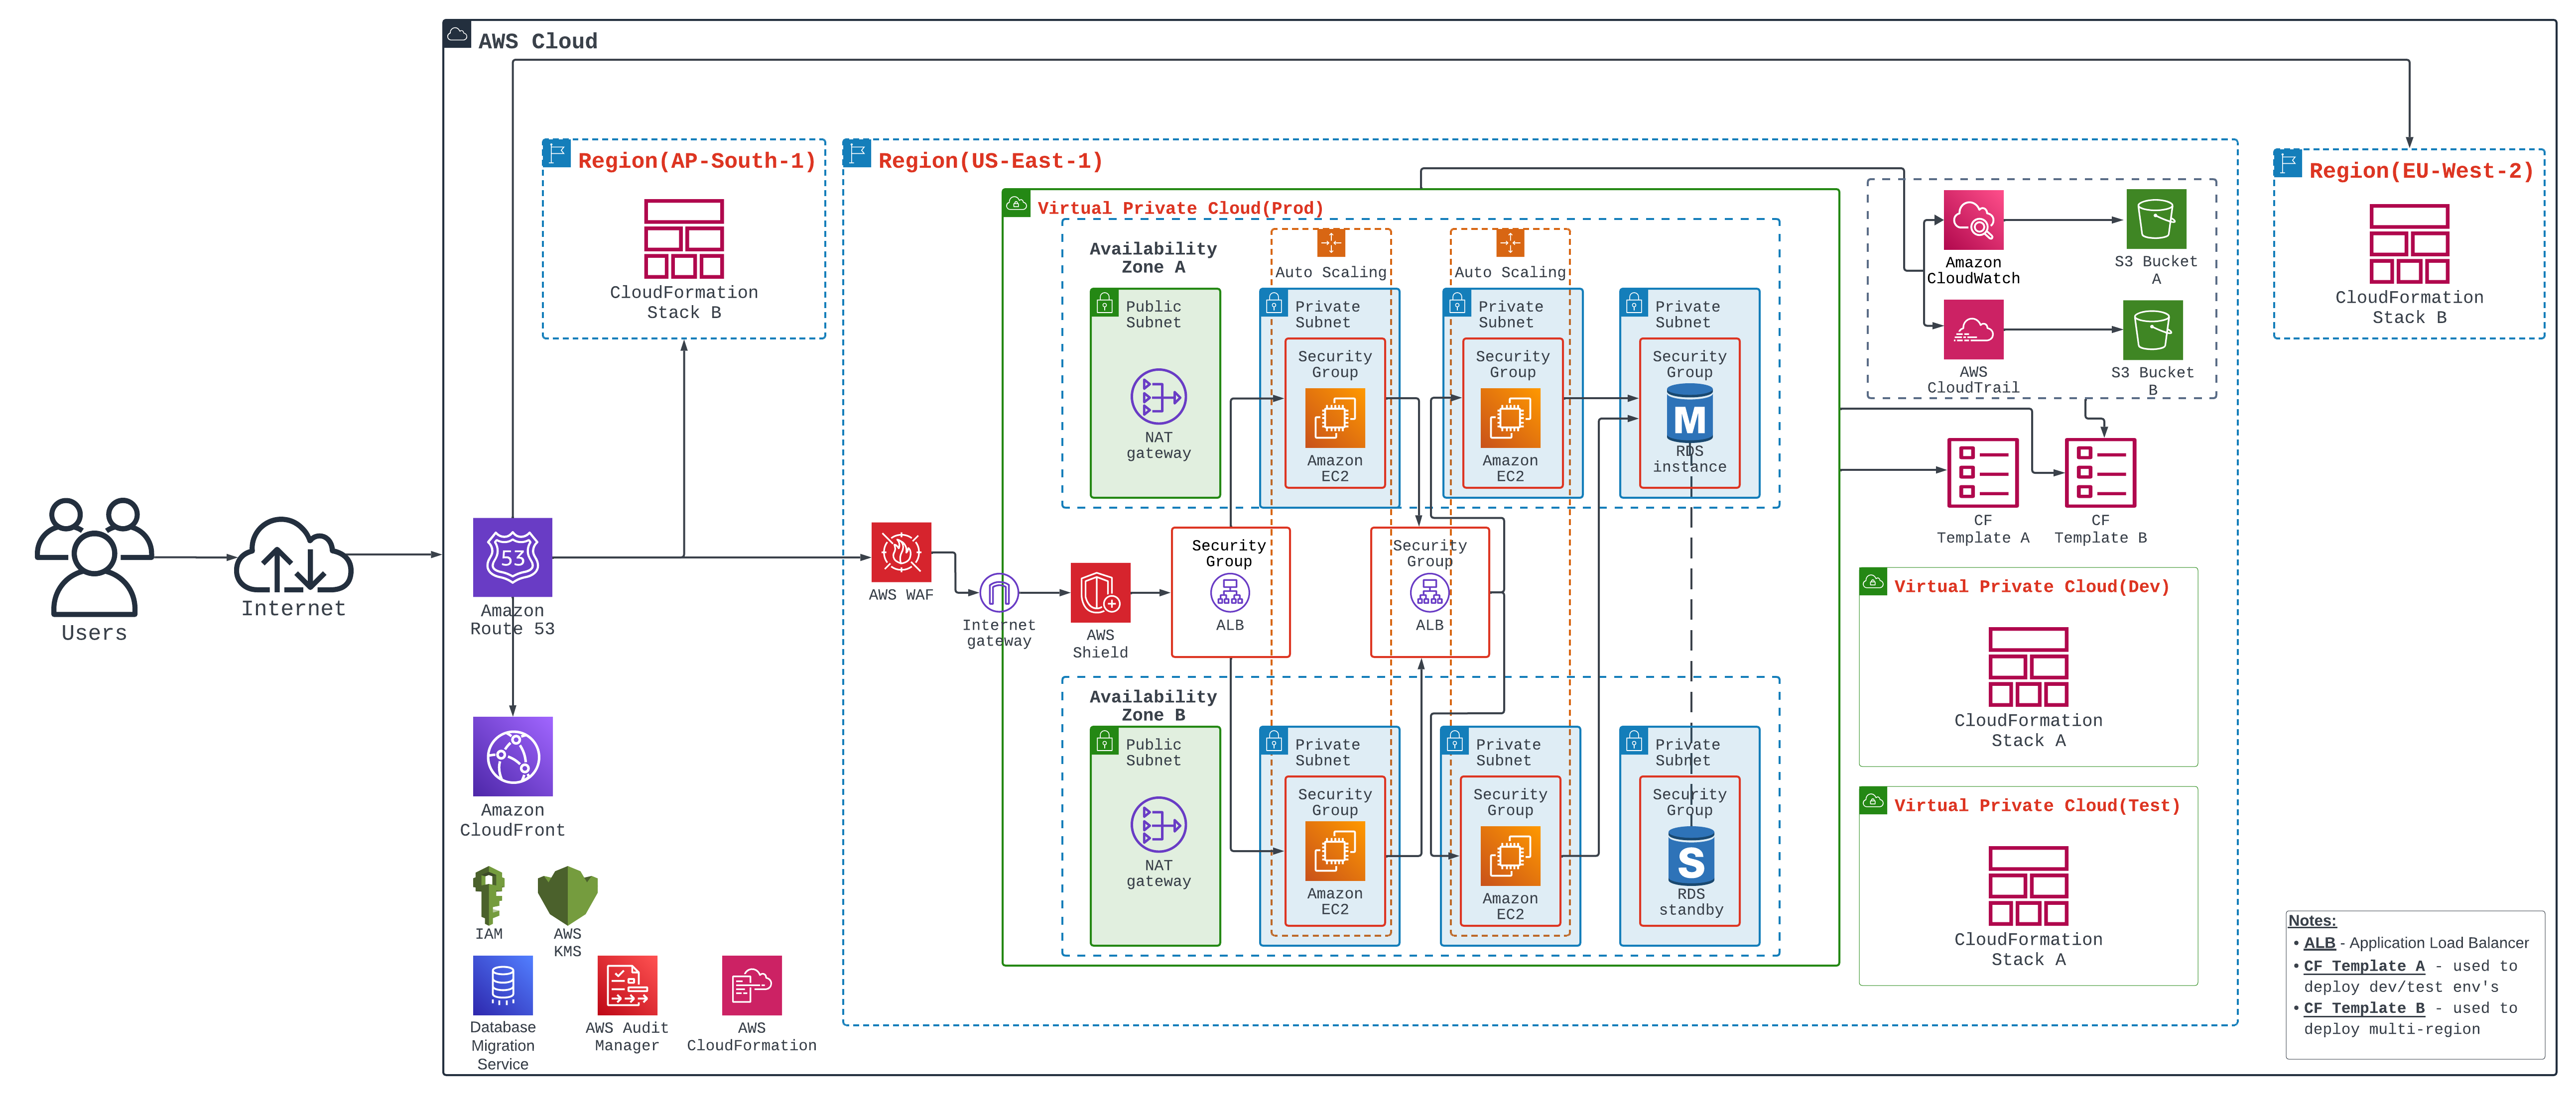Click the S3 Bucket B icon
Viewport: 2576px width, 1095px height.
click(2153, 329)
